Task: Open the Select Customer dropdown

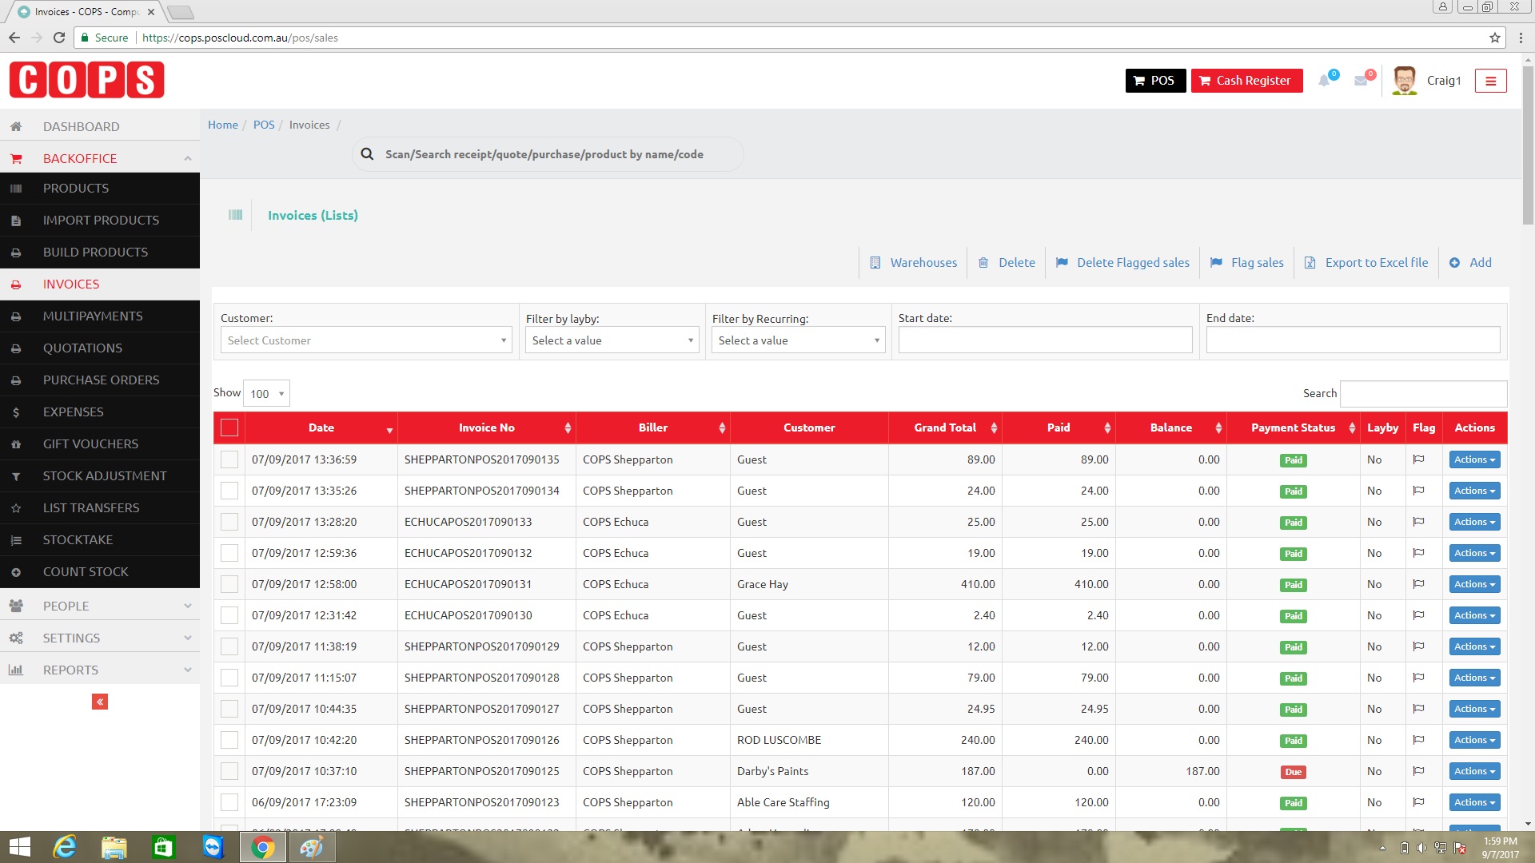Action: (366, 340)
